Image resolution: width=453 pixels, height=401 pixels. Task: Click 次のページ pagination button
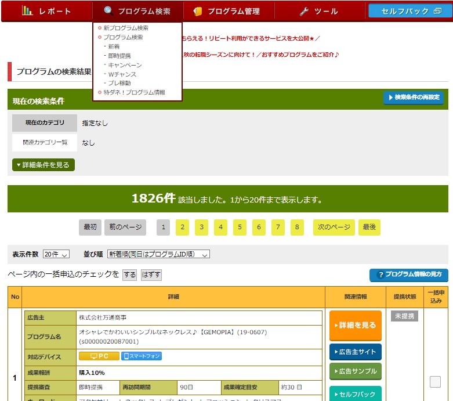tap(334, 227)
